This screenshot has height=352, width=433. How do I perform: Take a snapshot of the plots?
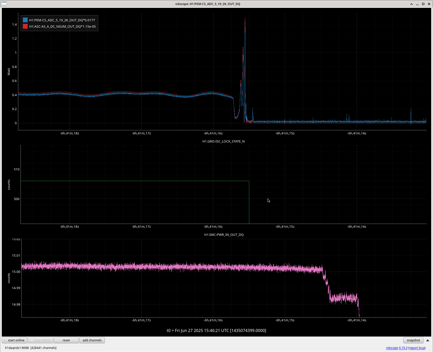[x=413, y=340]
